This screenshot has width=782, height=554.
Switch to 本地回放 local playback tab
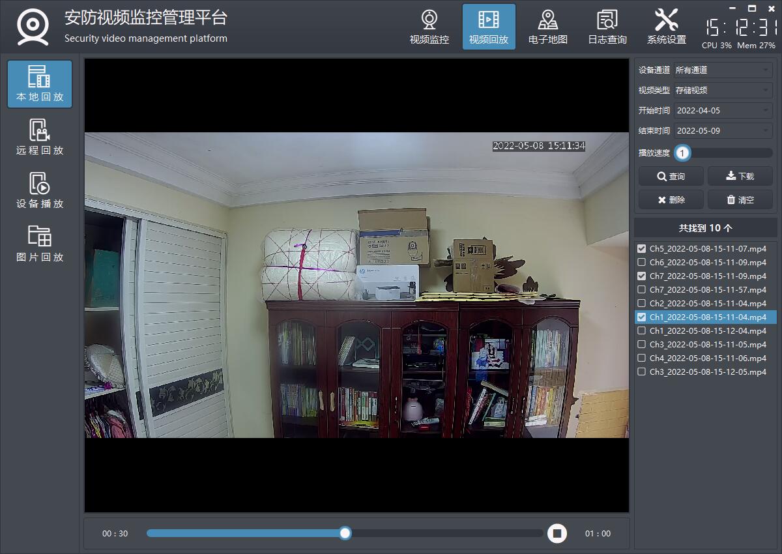tap(40, 84)
